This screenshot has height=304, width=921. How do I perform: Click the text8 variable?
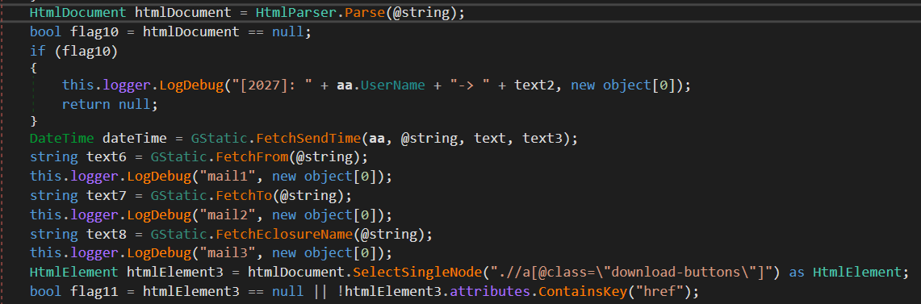pyautogui.click(x=106, y=234)
